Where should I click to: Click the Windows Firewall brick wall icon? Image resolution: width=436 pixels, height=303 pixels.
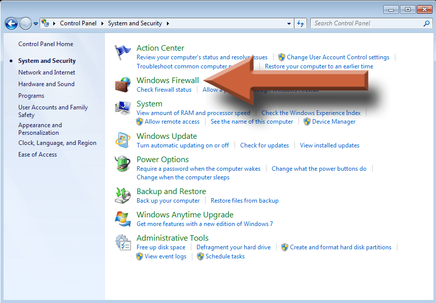tap(123, 85)
